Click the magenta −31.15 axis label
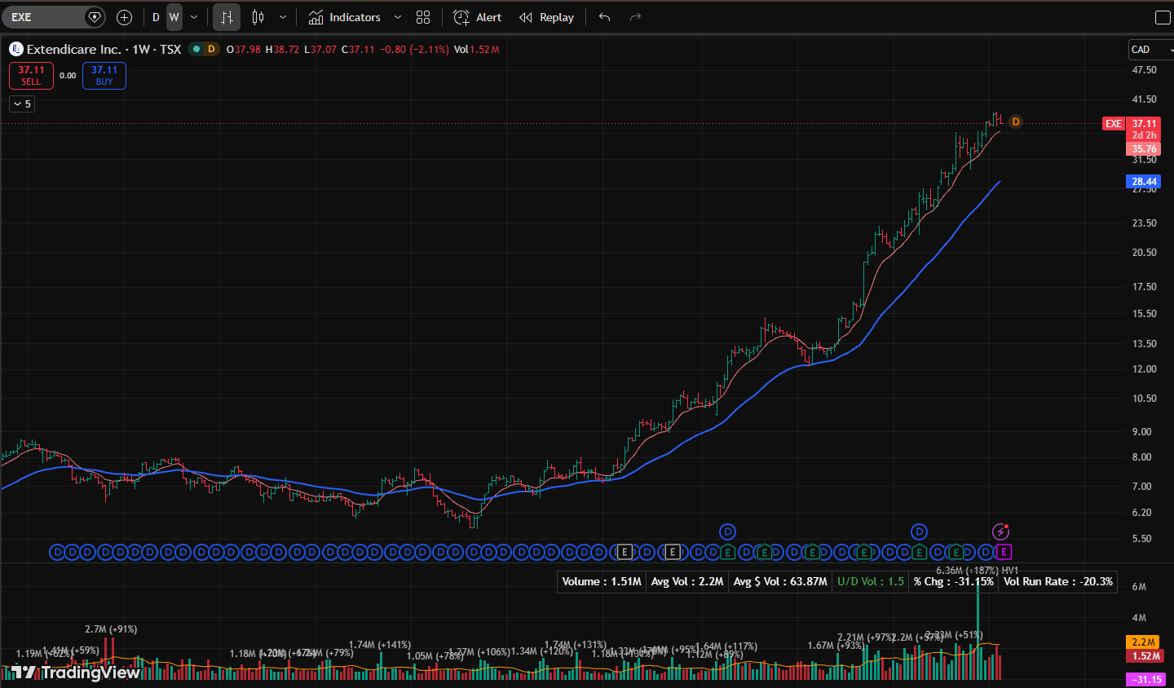Image resolution: width=1174 pixels, height=688 pixels. coord(1145,680)
